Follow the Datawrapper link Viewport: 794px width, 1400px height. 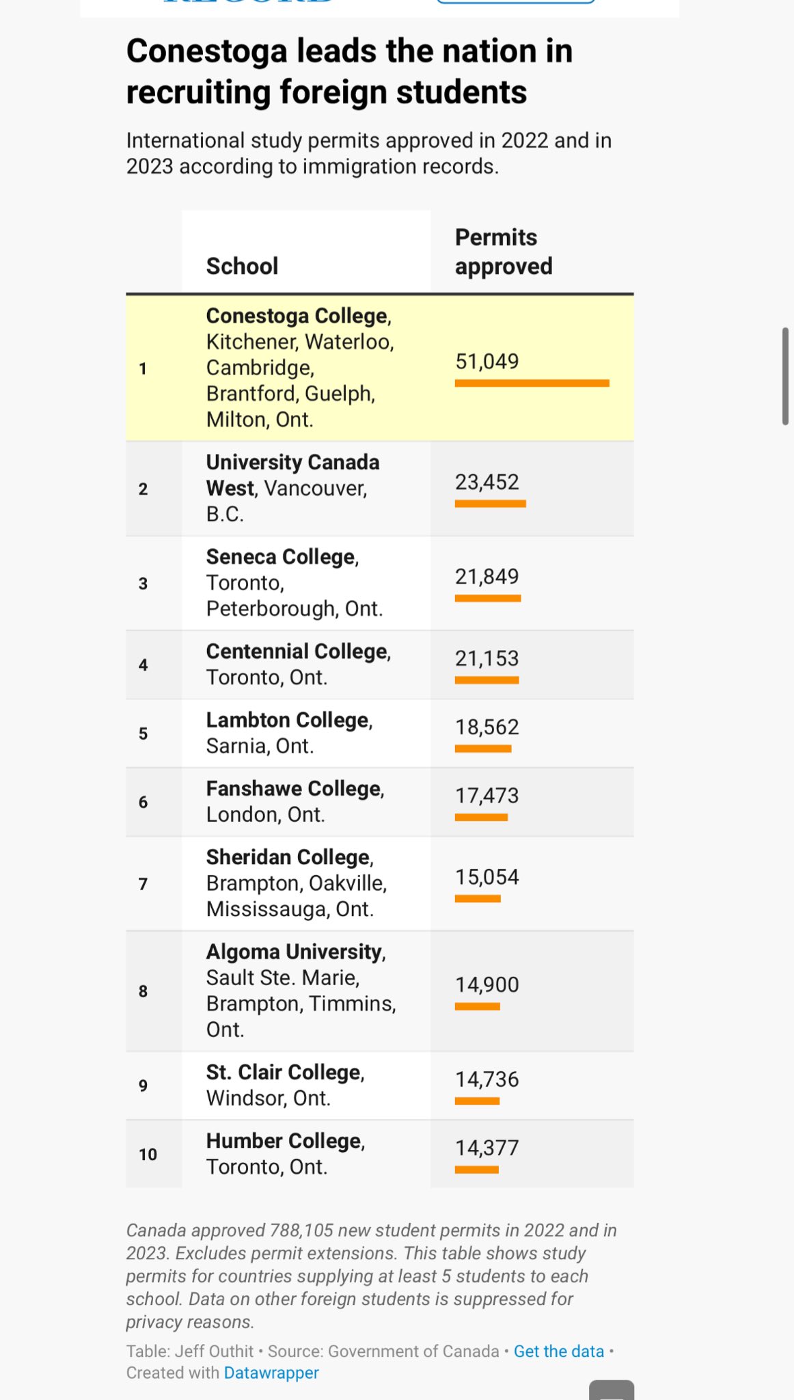(271, 1373)
